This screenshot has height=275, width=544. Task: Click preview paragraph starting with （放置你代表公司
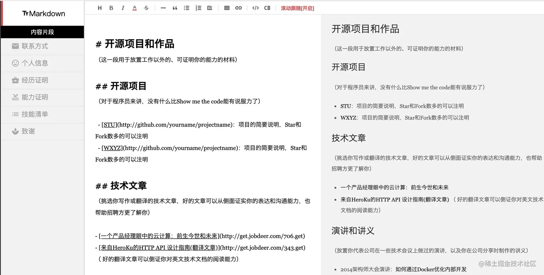(x=431, y=250)
